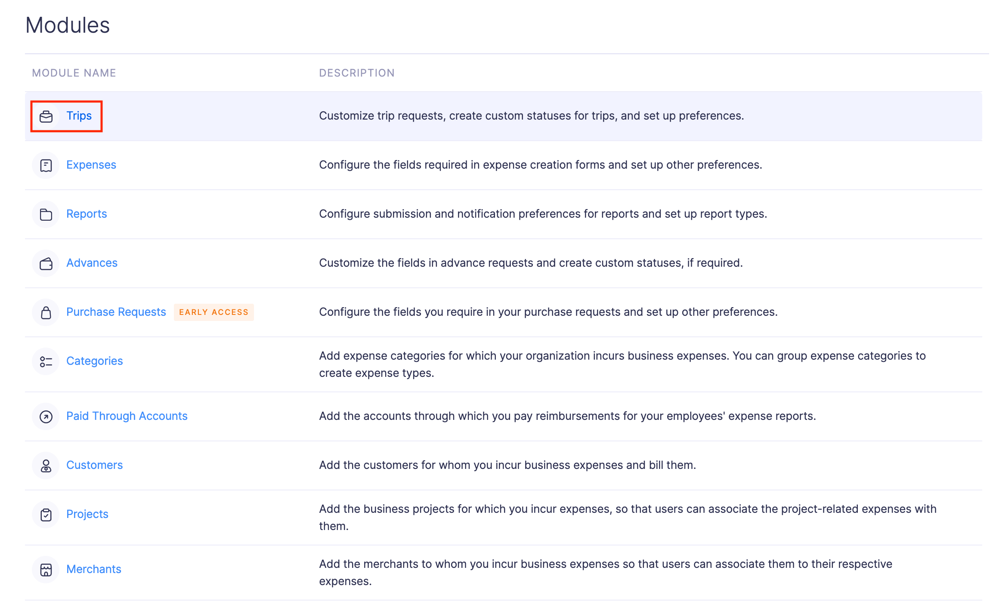Screen dimensions: 996x604
Task: Open the Advances module link
Action: (92, 263)
